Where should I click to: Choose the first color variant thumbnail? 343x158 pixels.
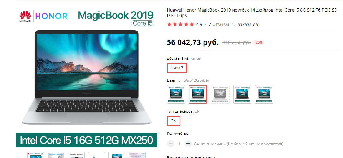click(x=176, y=94)
